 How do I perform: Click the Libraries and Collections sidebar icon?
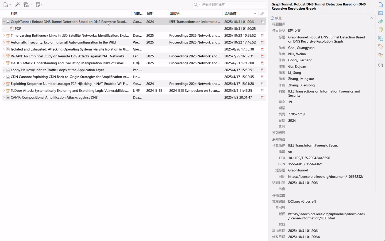coord(380,38)
